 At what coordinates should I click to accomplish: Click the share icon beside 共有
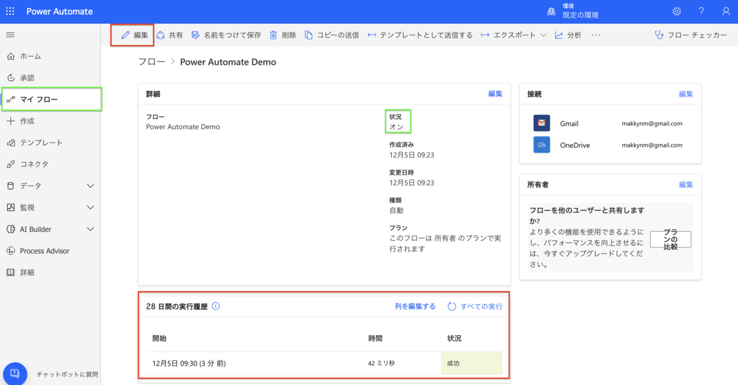pyautogui.click(x=161, y=35)
